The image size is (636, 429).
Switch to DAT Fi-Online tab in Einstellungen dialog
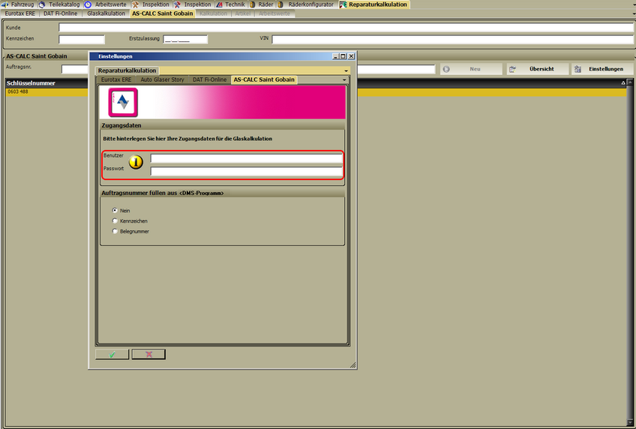tap(209, 79)
